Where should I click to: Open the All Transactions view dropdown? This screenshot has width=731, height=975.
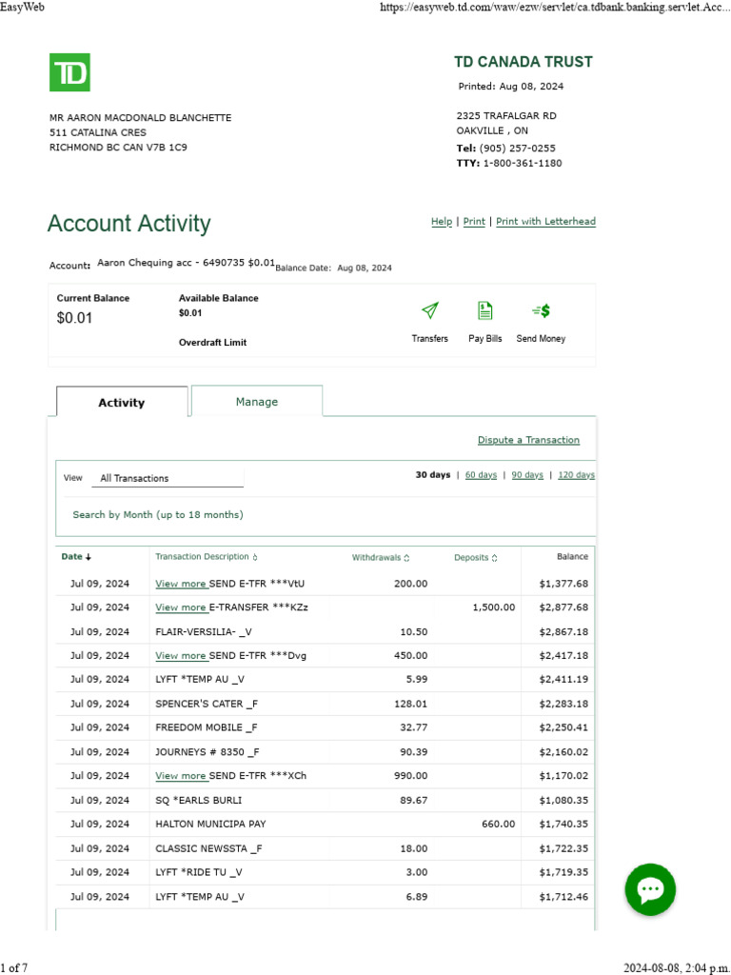pyautogui.click(x=168, y=478)
